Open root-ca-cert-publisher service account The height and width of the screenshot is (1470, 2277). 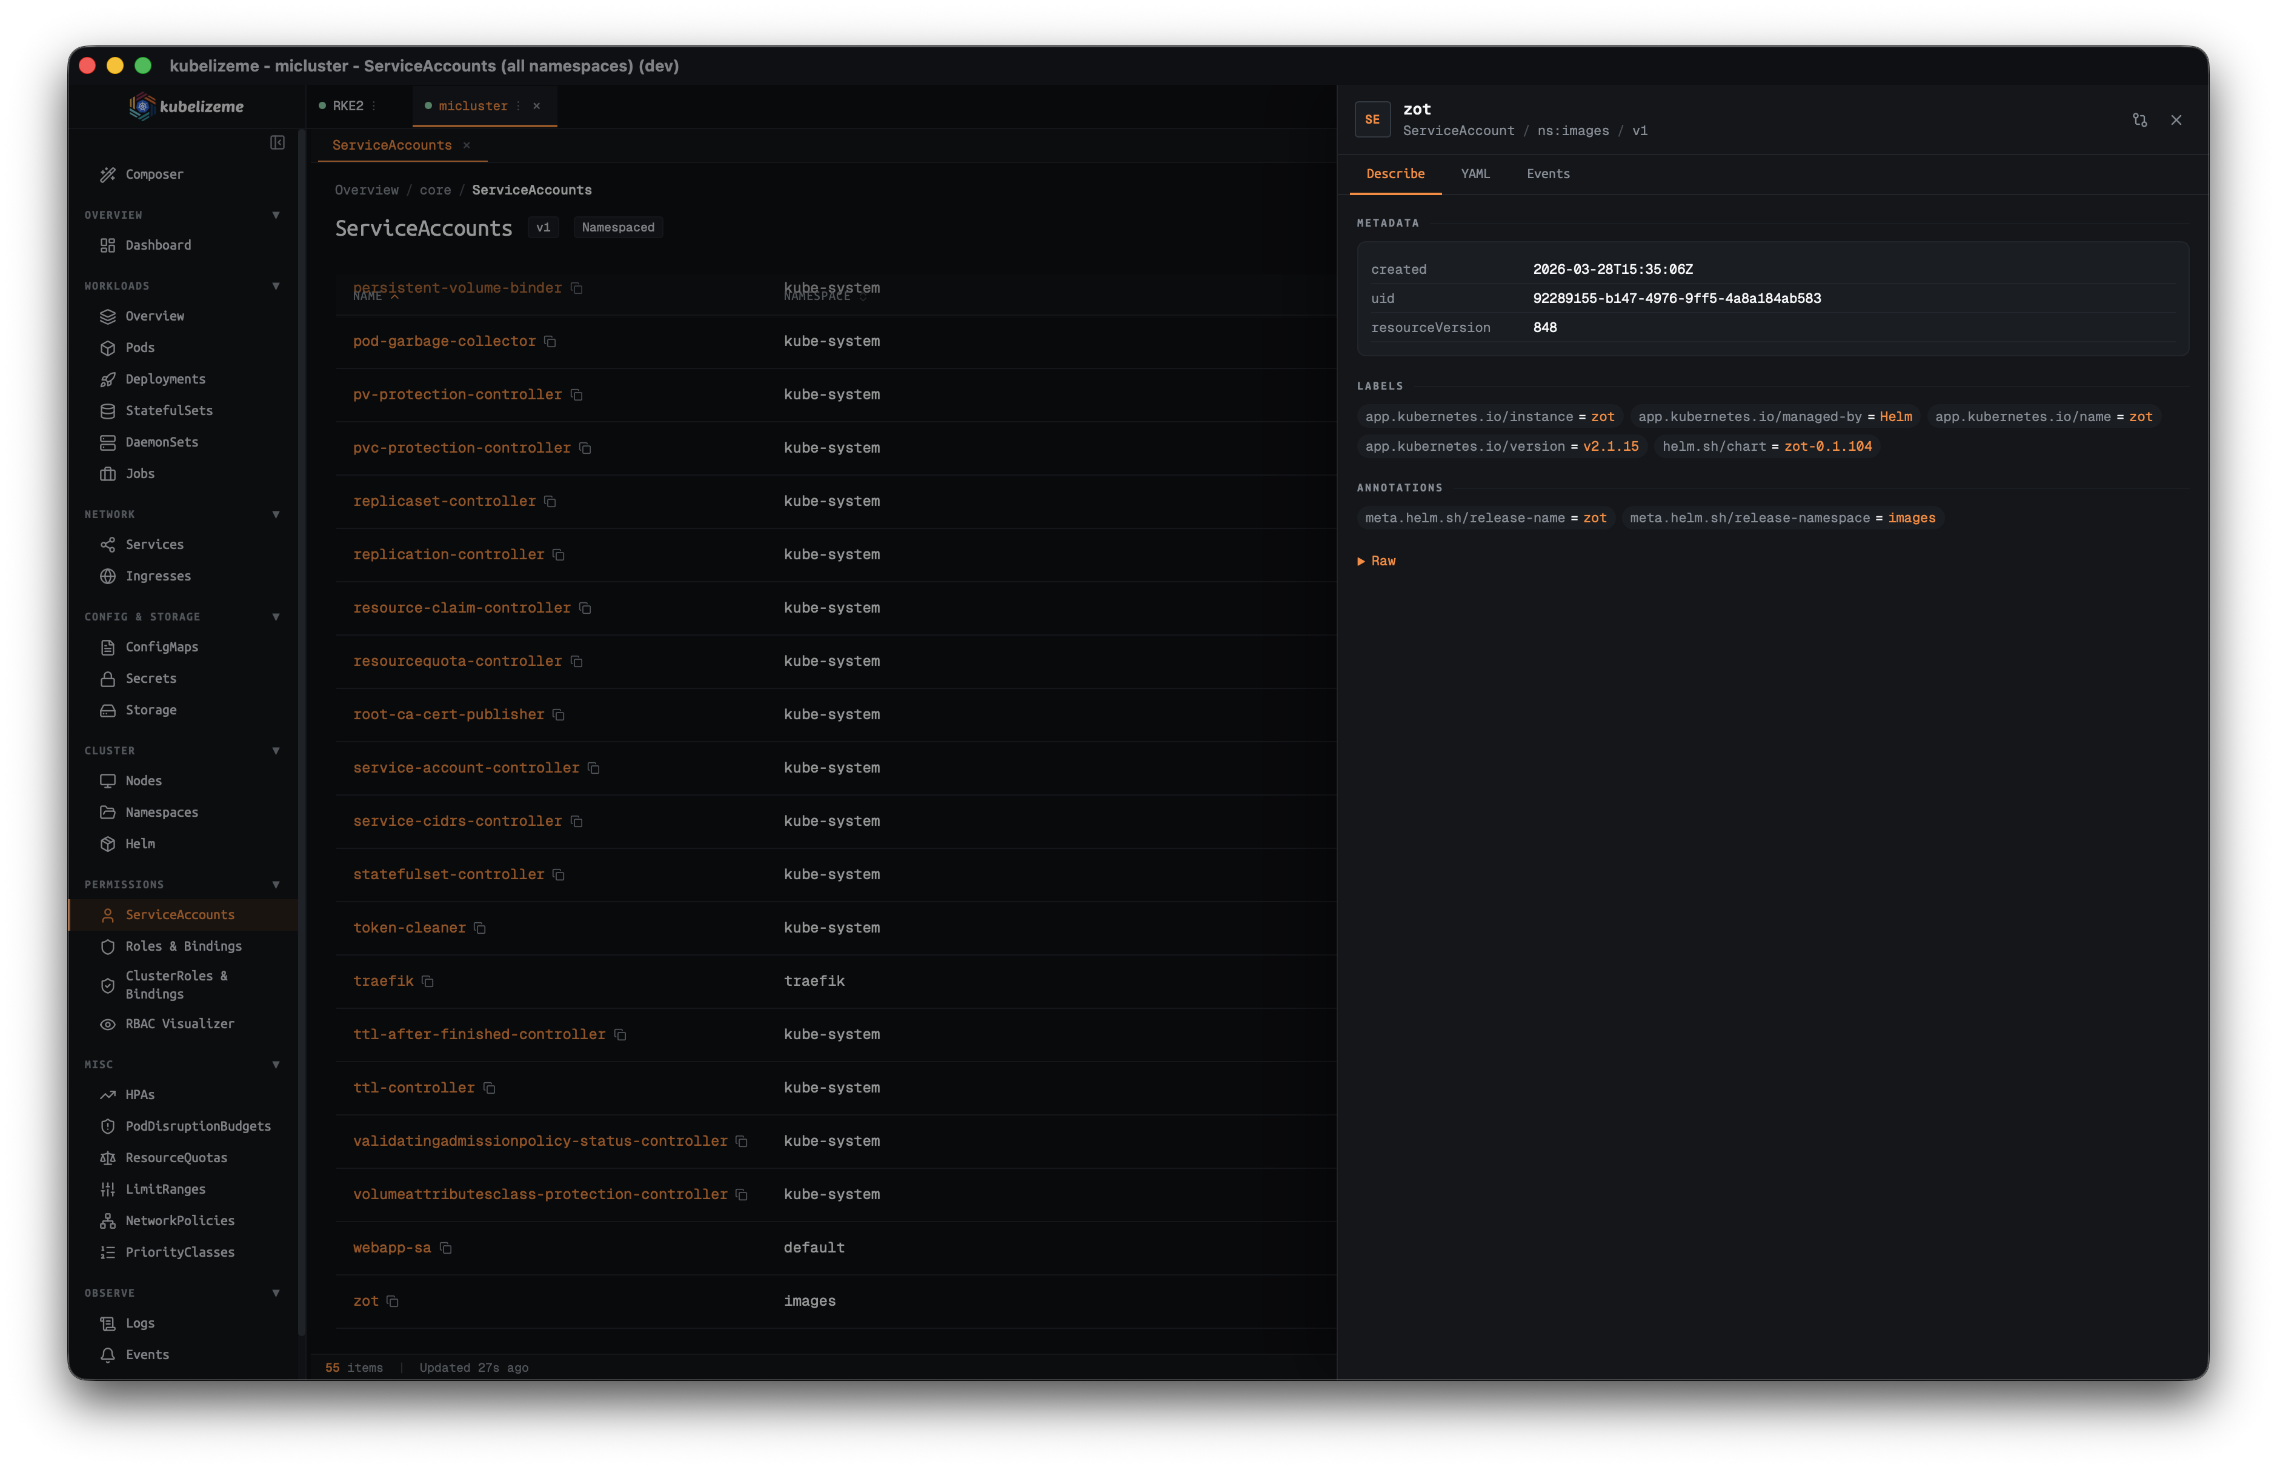[448, 714]
